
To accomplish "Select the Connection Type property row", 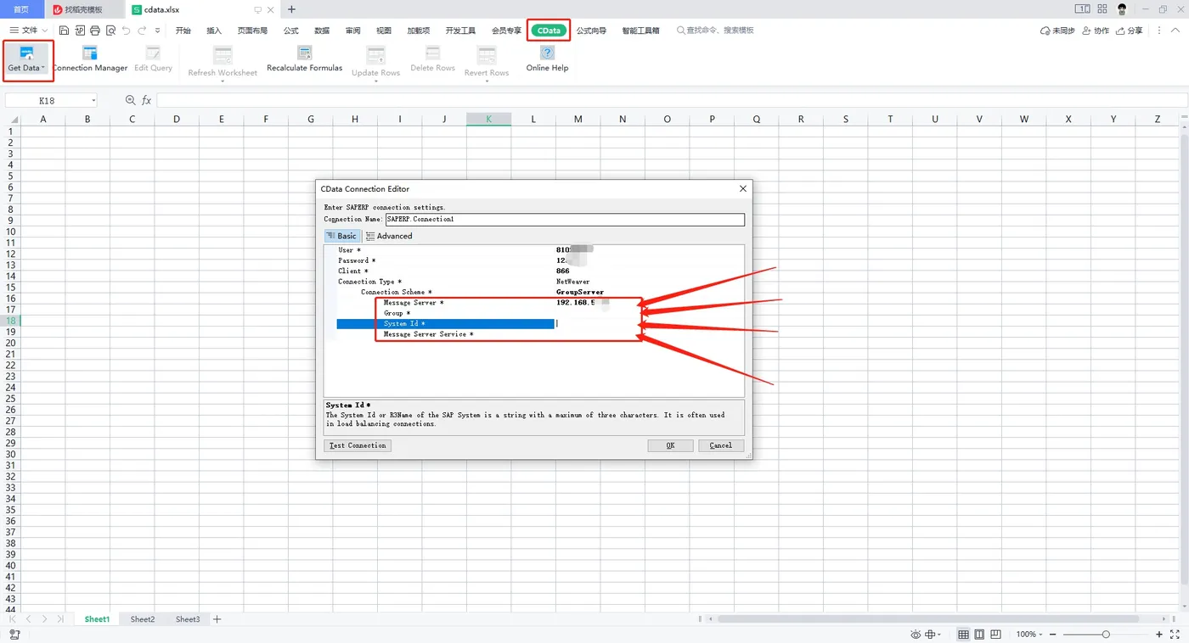I will (x=540, y=282).
